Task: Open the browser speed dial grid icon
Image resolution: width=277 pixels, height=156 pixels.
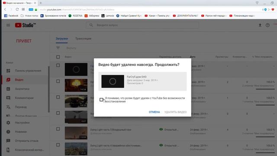Action: tap(23, 10)
